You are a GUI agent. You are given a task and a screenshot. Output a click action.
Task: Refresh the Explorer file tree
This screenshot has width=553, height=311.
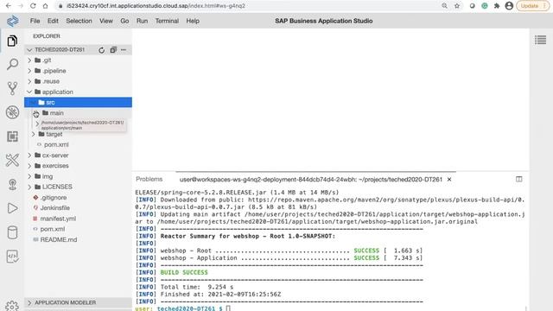tap(102, 50)
